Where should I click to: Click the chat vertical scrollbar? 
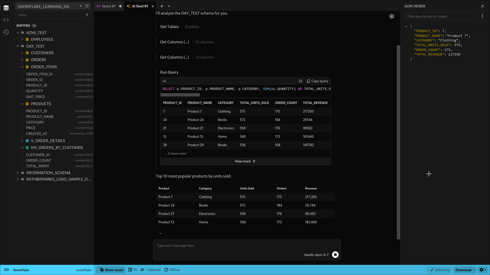(x=398, y=142)
